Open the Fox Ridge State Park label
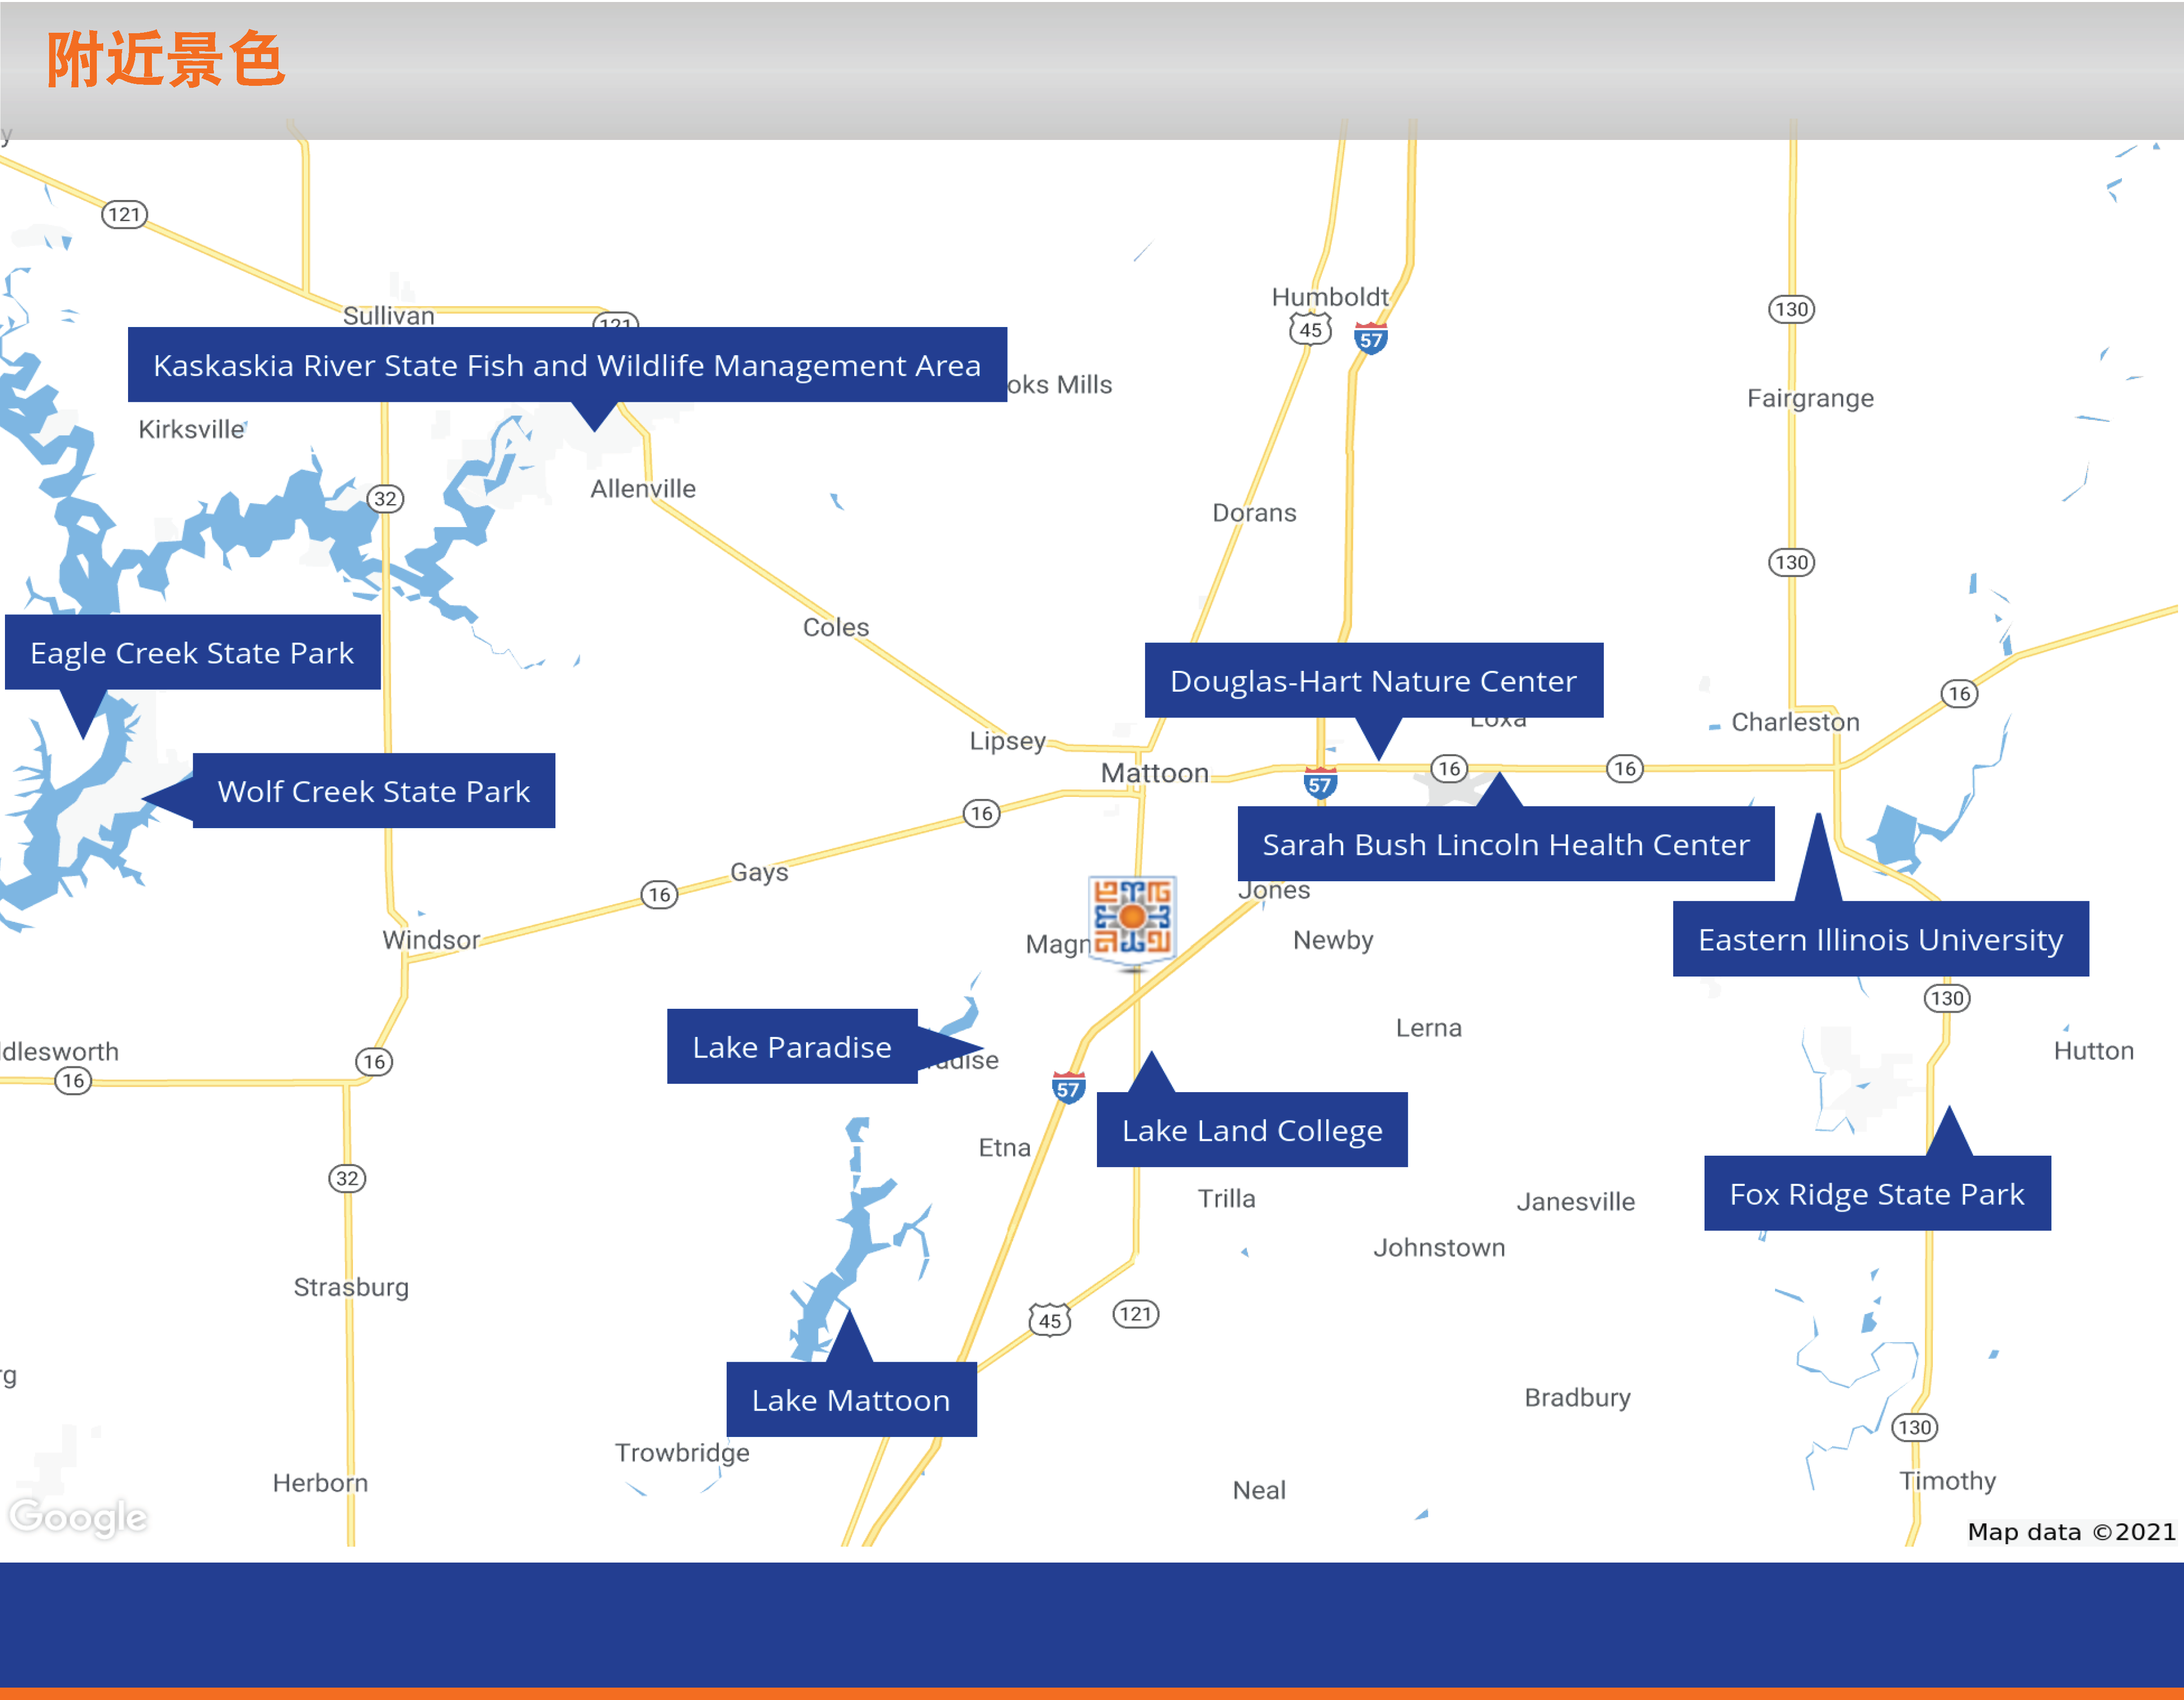2184x1700 pixels. click(1877, 1193)
